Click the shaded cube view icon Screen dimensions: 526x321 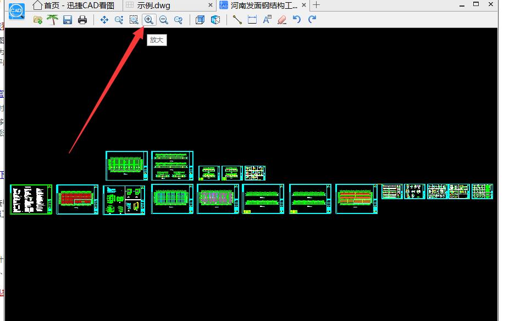(215, 20)
